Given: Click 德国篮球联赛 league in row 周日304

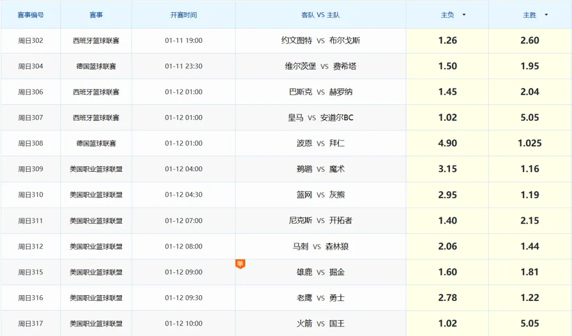Looking at the screenshot, I should pos(96,66).
